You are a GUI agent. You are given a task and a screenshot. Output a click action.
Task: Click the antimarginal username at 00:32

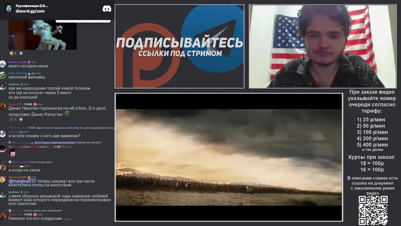18,62
